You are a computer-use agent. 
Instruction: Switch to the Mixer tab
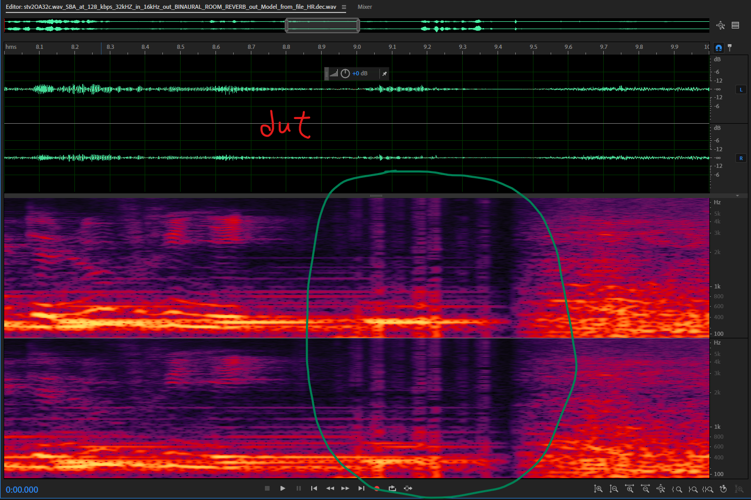[364, 7]
